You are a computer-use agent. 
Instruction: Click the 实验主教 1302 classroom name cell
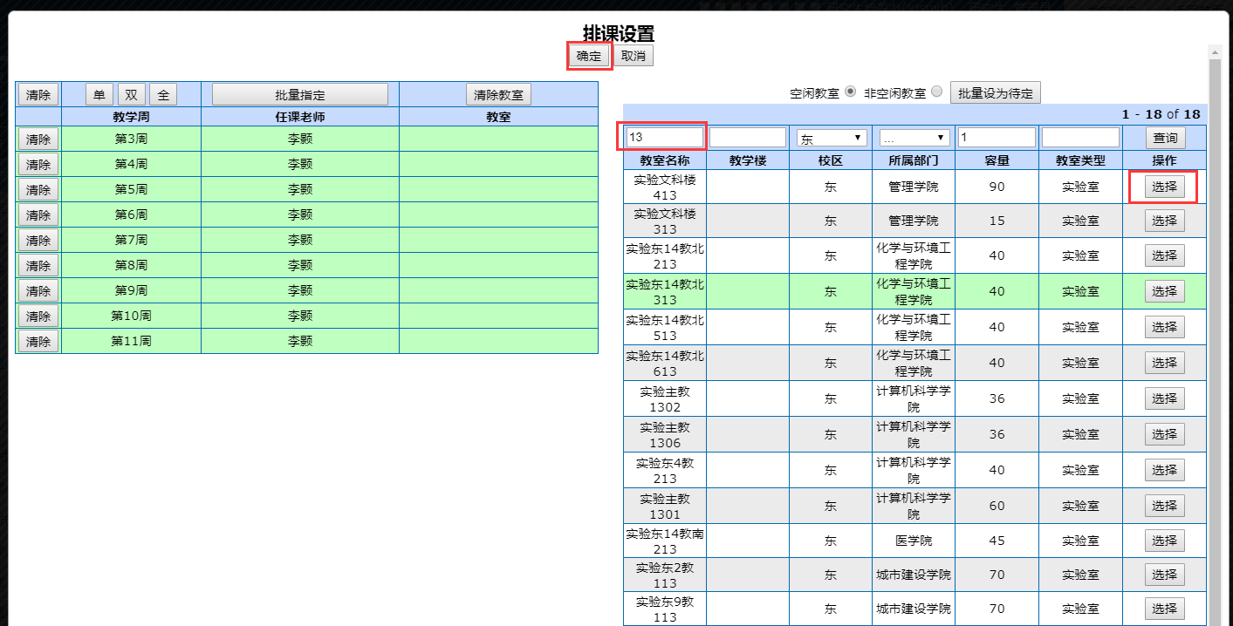pyautogui.click(x=665, y=398)
